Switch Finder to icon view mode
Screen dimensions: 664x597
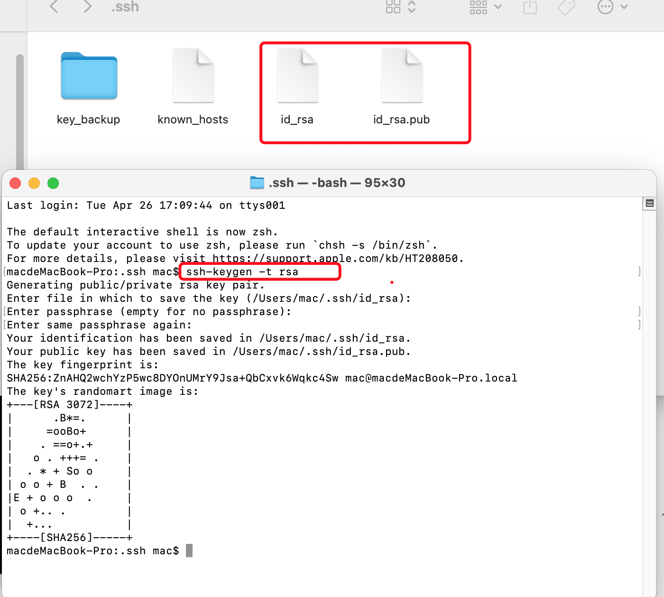pyautogui.click(x=393, y=6)
